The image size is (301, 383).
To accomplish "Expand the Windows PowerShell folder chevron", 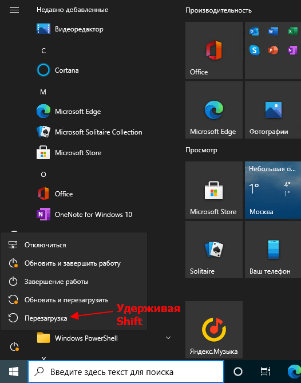I will pos(168,338).
